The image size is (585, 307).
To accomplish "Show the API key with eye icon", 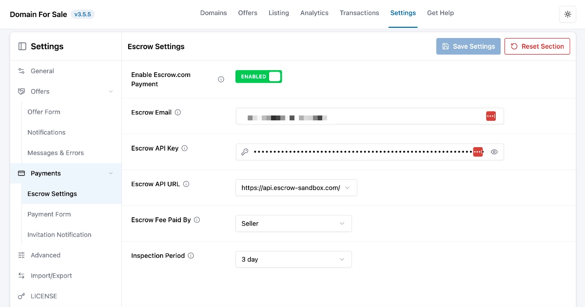I will (x=494, y=152).
